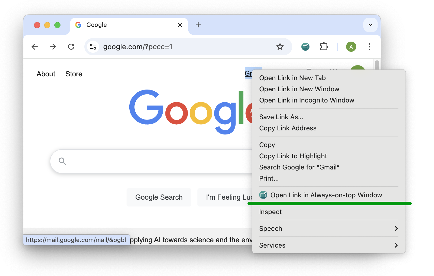434x276 pixels.
Task: Expand the Services submenu
Action: tap(328, 245)
